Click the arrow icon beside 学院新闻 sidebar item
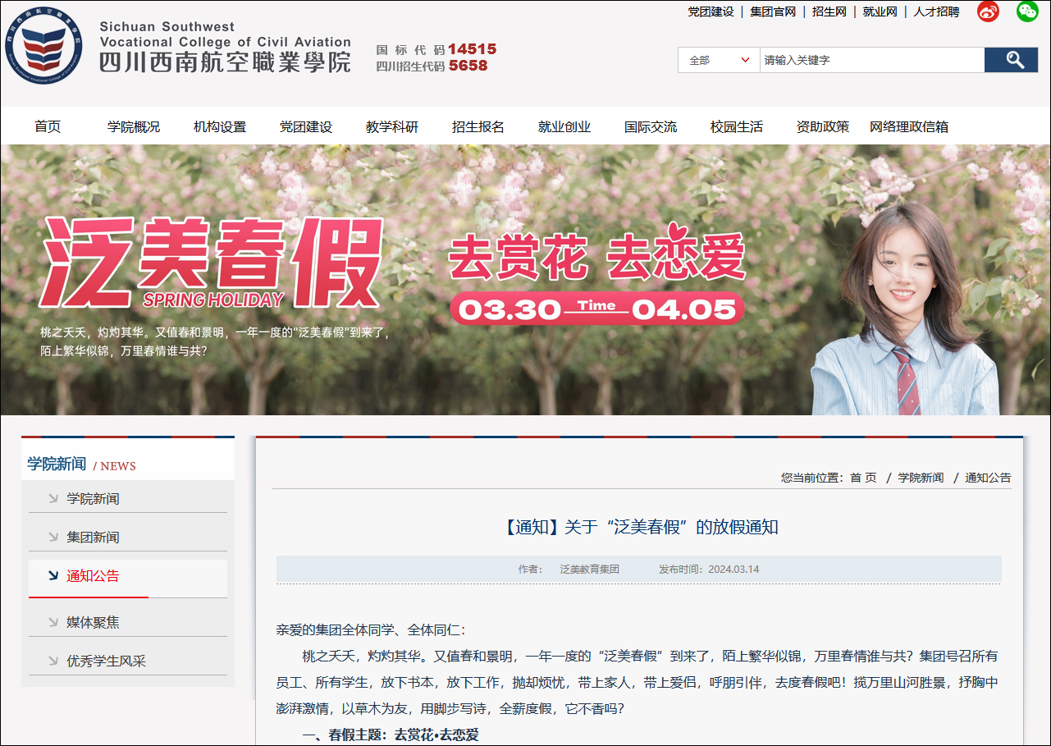The width and height of the screenshot is (1051, 746). click(53, 498)
